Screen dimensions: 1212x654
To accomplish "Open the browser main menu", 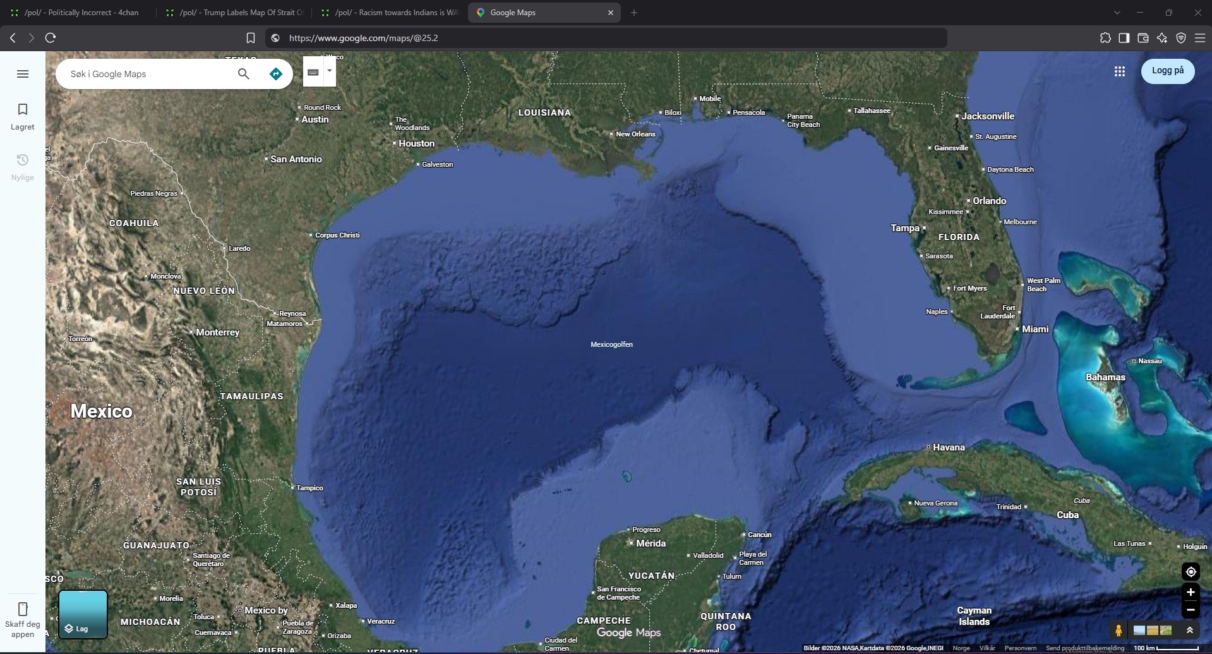I will click(x=1200, y=38).
